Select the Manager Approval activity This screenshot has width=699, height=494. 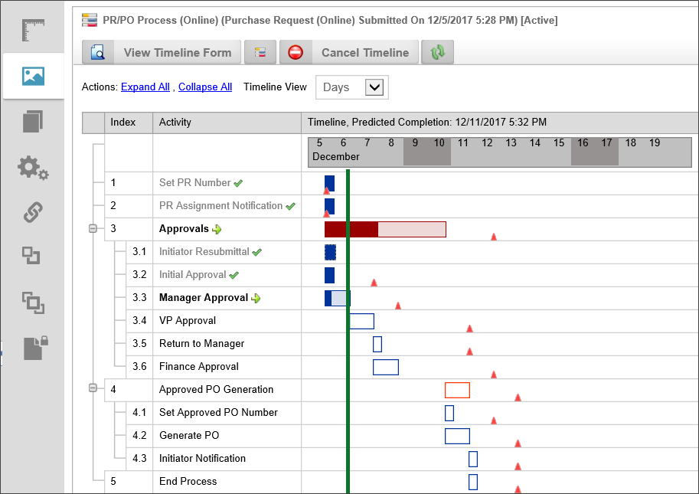[x=204, y=297]
